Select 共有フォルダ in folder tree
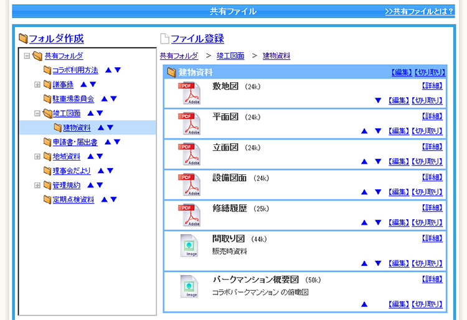467x320 pixels. pos(64,55)
